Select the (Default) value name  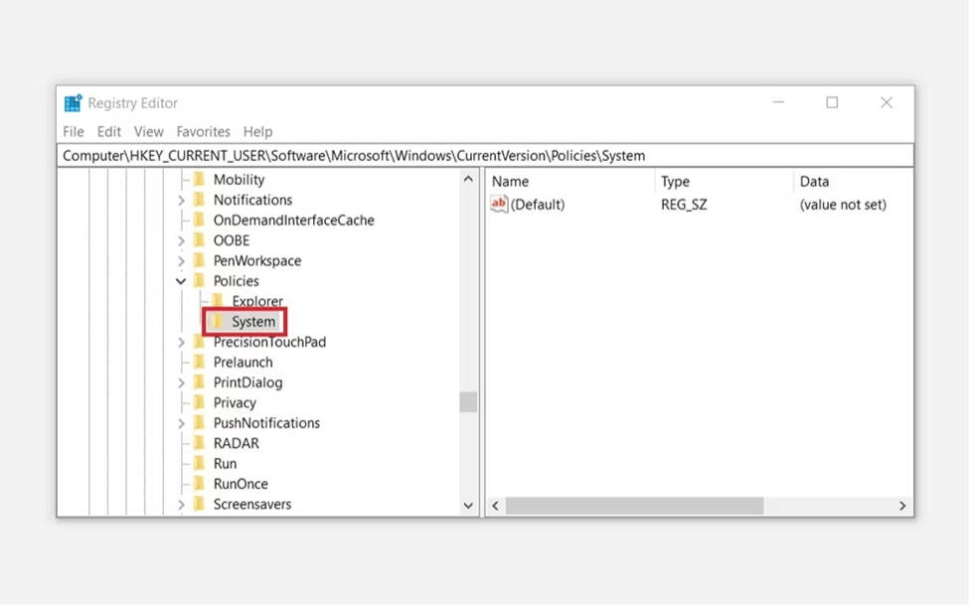coord(538,205)
